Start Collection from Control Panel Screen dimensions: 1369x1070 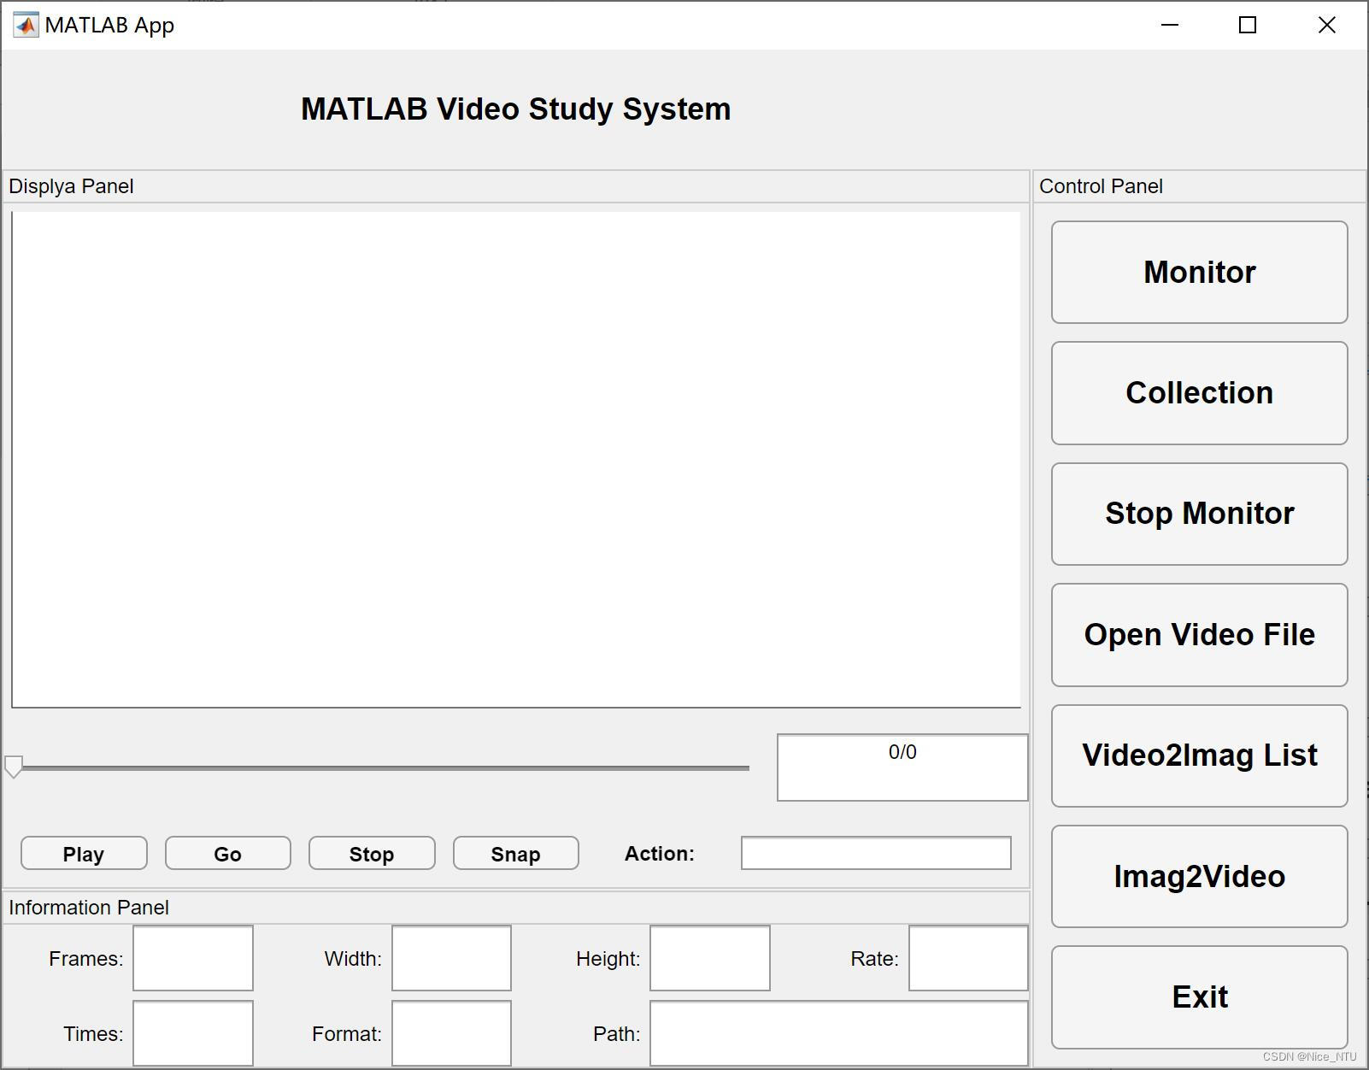tap(1199, 393)
